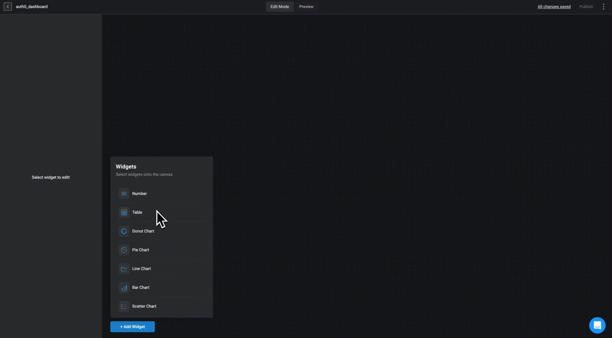
Task: Open the three-dot more options menu
Action: tap(603, 7)
